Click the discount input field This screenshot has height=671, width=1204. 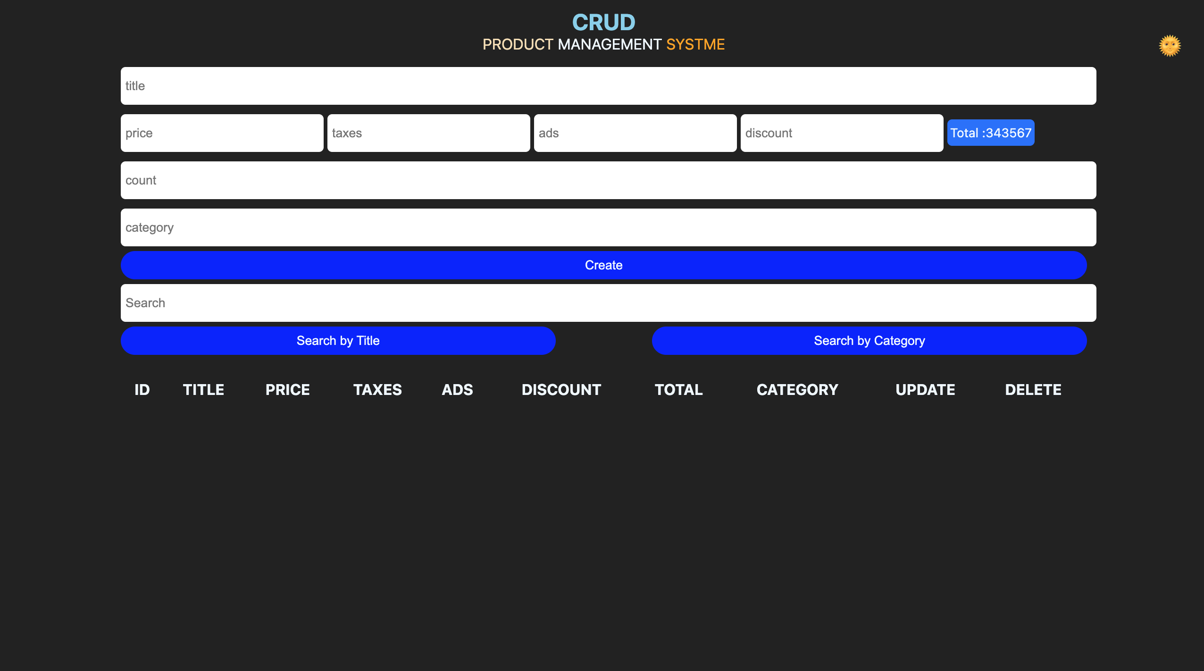(842, 133)
